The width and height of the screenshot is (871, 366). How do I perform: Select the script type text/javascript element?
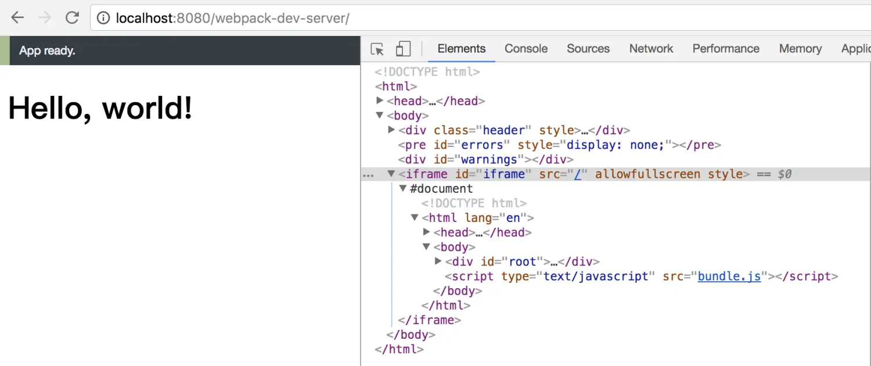click(x=642, y=276)
